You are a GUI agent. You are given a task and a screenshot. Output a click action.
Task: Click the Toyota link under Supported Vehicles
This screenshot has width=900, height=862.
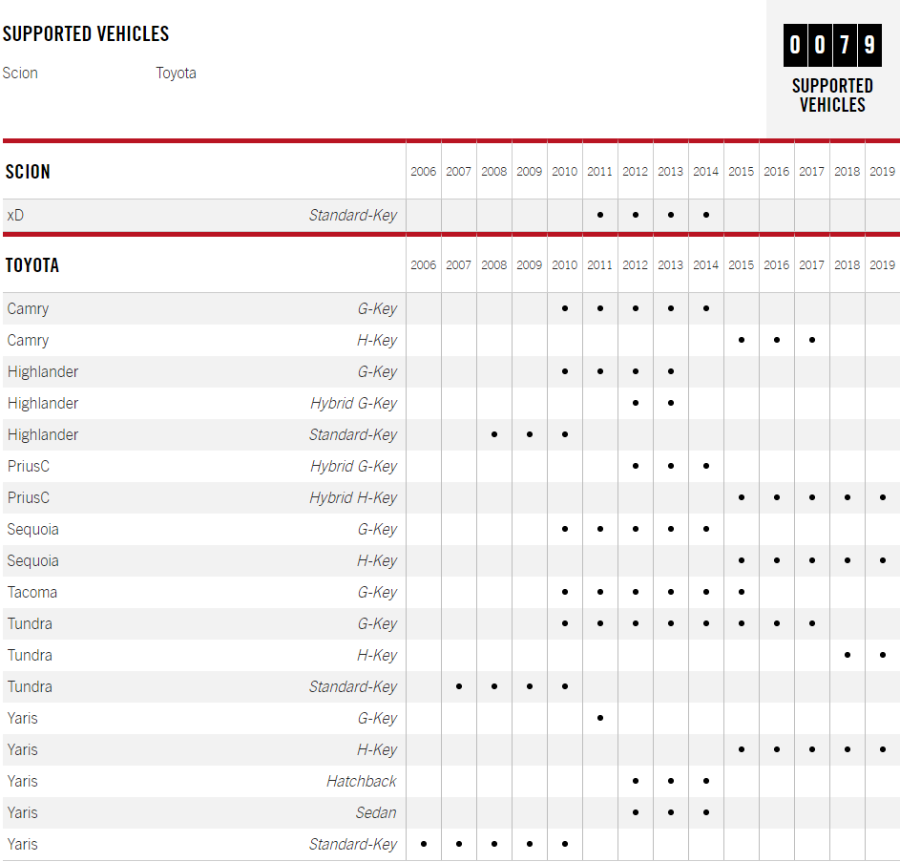coord(176,74)
